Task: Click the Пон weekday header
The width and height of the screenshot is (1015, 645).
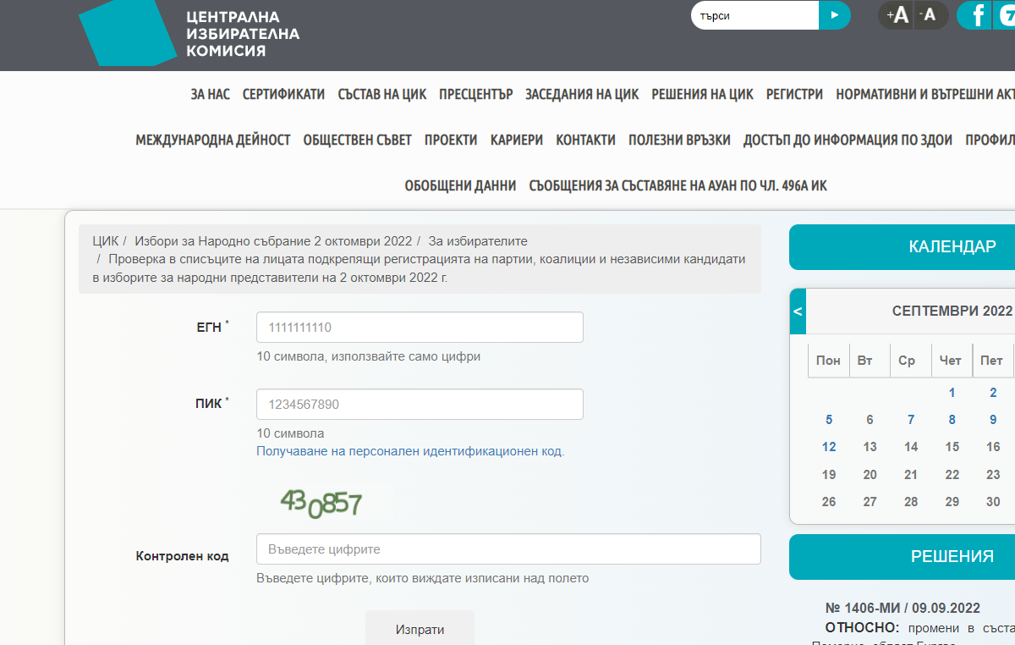Action: 829,361
